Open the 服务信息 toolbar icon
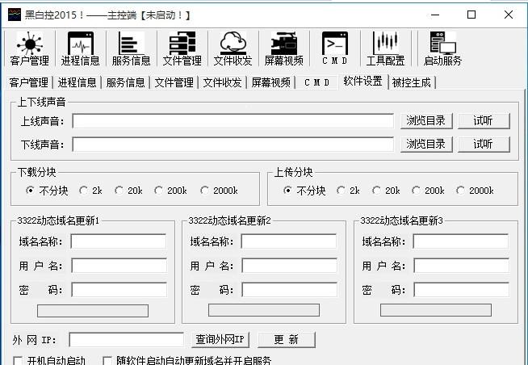Screen dimensions: 528x365 [132, 48]
